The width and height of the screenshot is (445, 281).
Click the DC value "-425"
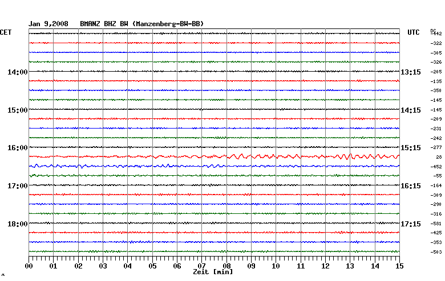[x=436, y=233]
